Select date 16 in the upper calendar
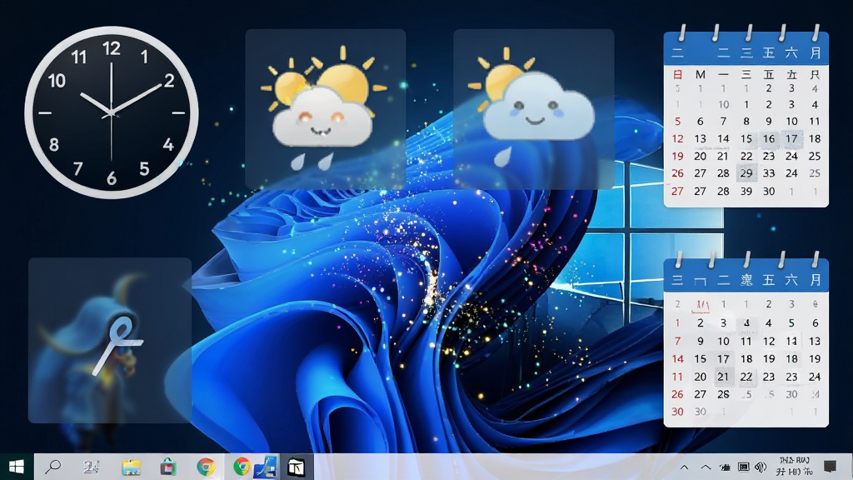Screen dimensions: 853x480 769,139
